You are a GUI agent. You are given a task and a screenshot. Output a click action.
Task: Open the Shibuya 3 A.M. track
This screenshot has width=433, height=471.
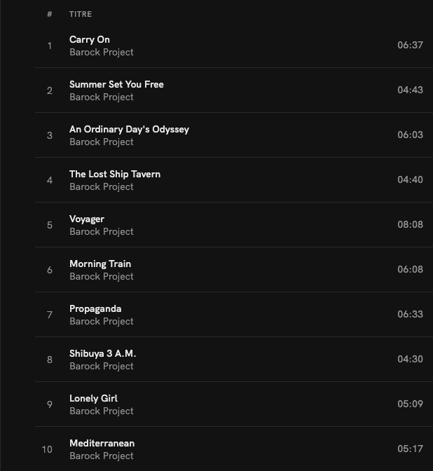[x=102, y=354]
